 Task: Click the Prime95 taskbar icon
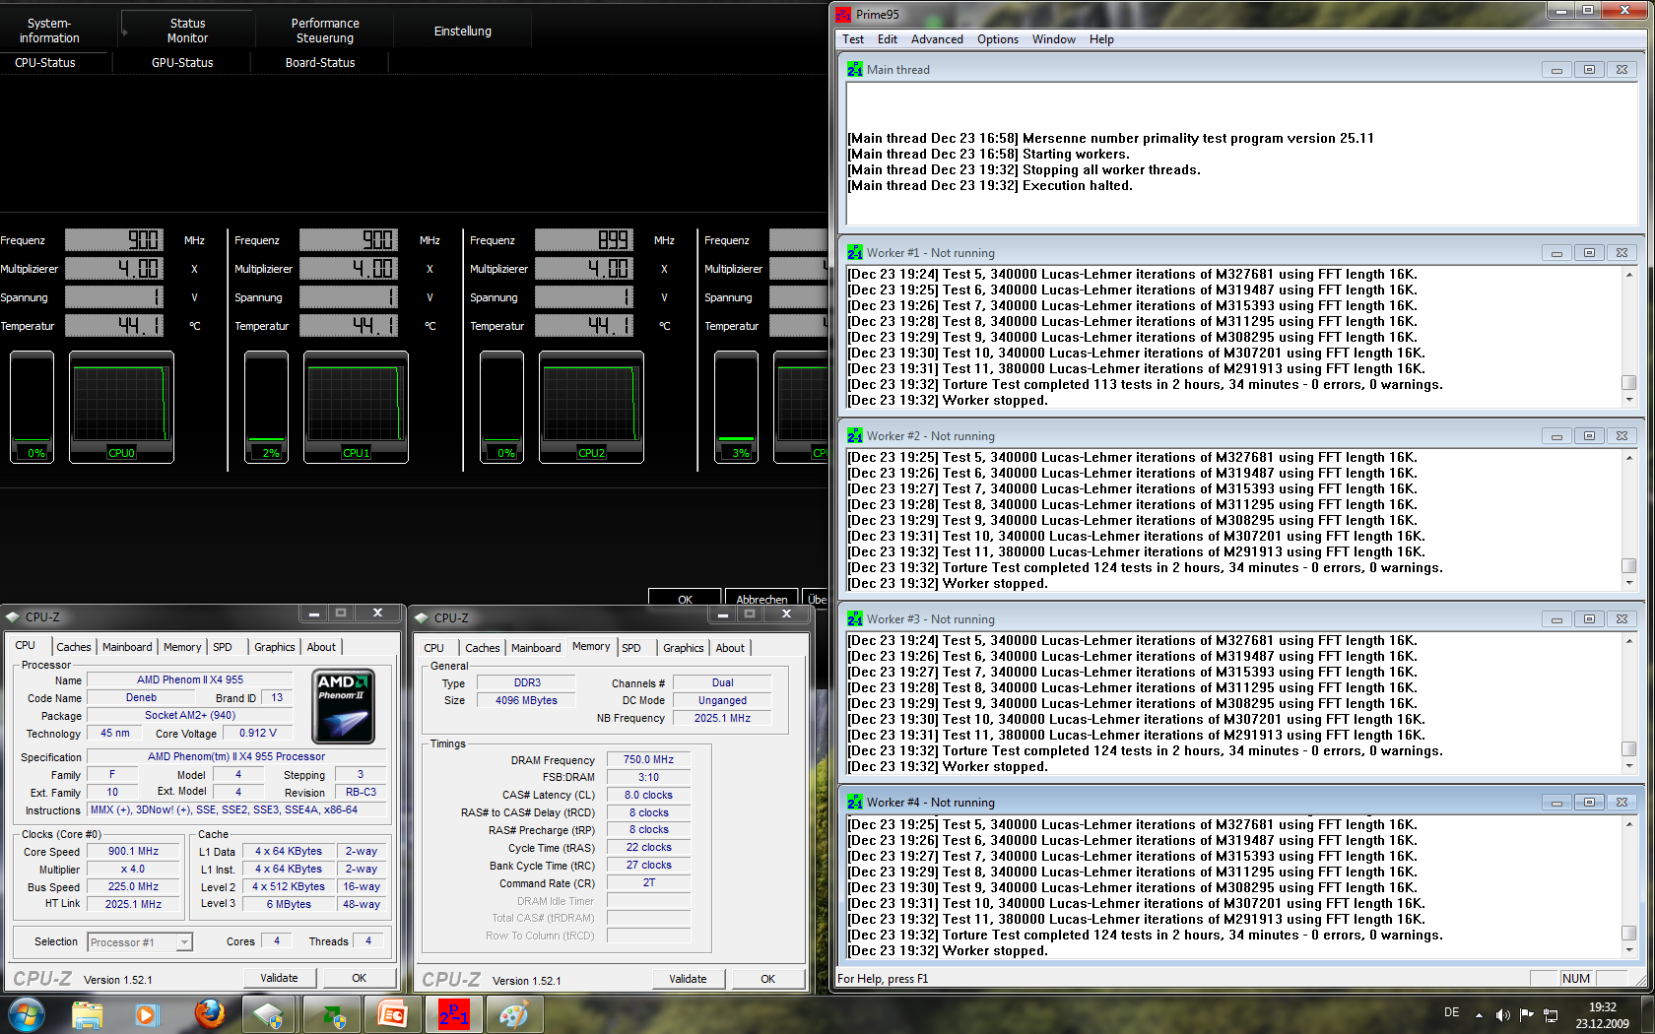click(454, 1013)
